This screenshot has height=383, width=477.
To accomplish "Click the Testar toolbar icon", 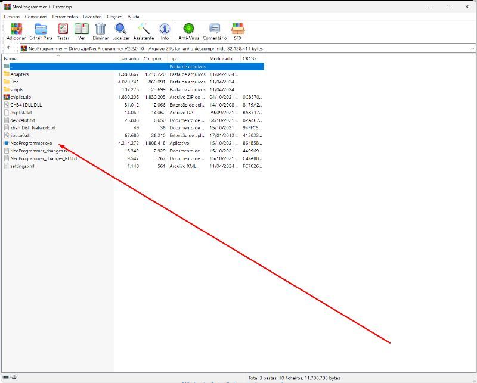I will pyautogui.click(x=63, y=29).
